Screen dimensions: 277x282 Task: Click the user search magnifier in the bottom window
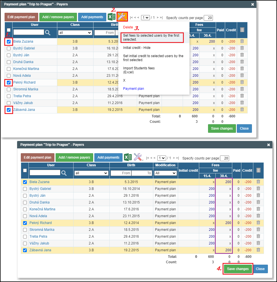64,173
